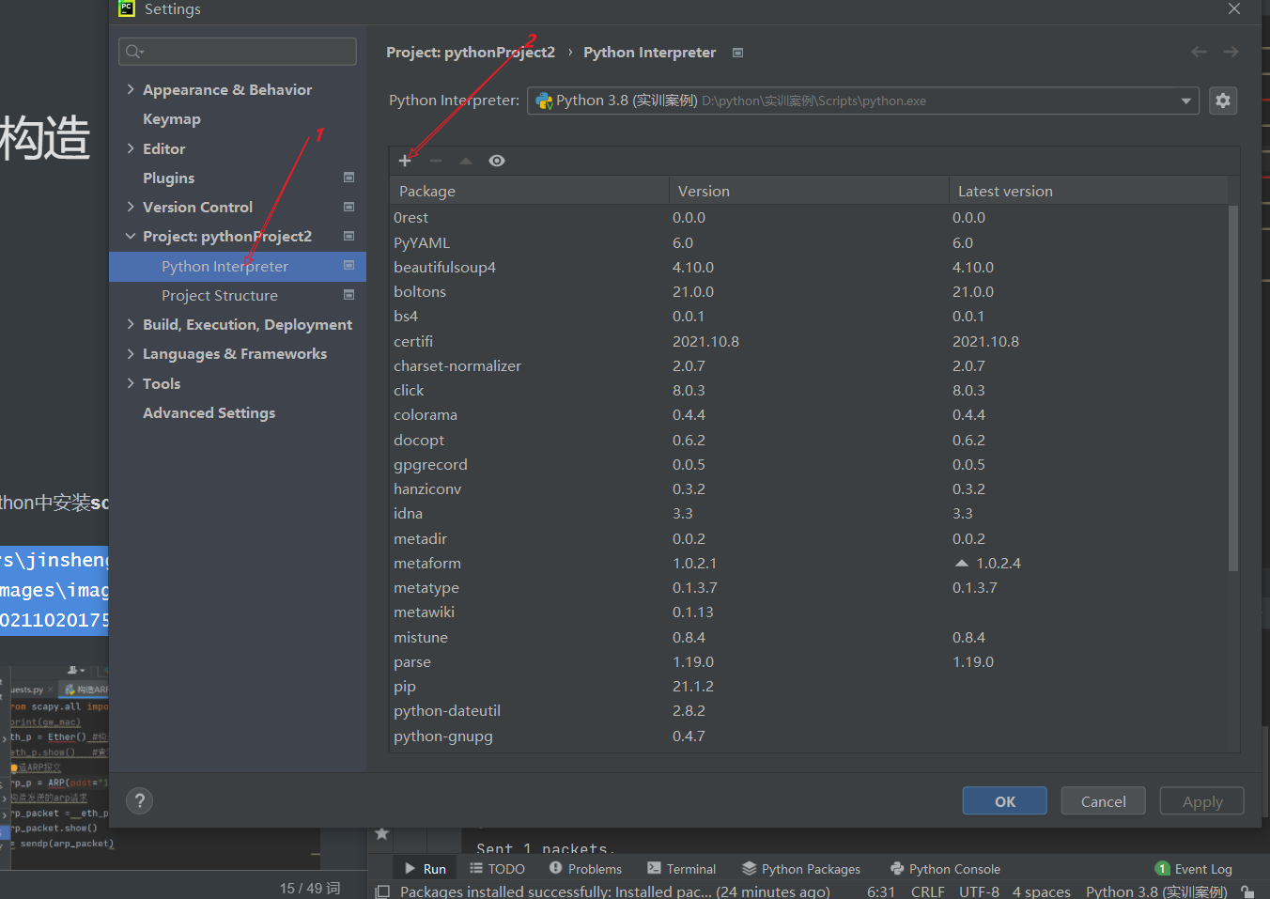The height and width of the screenshot is (899, 1270).
Task: Select Keymap in the settings tree
Action: 172,119
